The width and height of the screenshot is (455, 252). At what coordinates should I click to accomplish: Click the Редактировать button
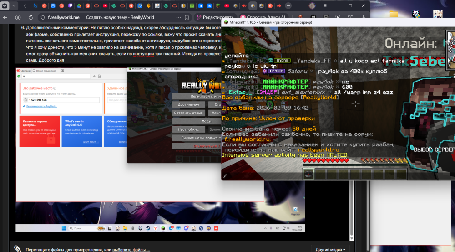coord(215,17)
